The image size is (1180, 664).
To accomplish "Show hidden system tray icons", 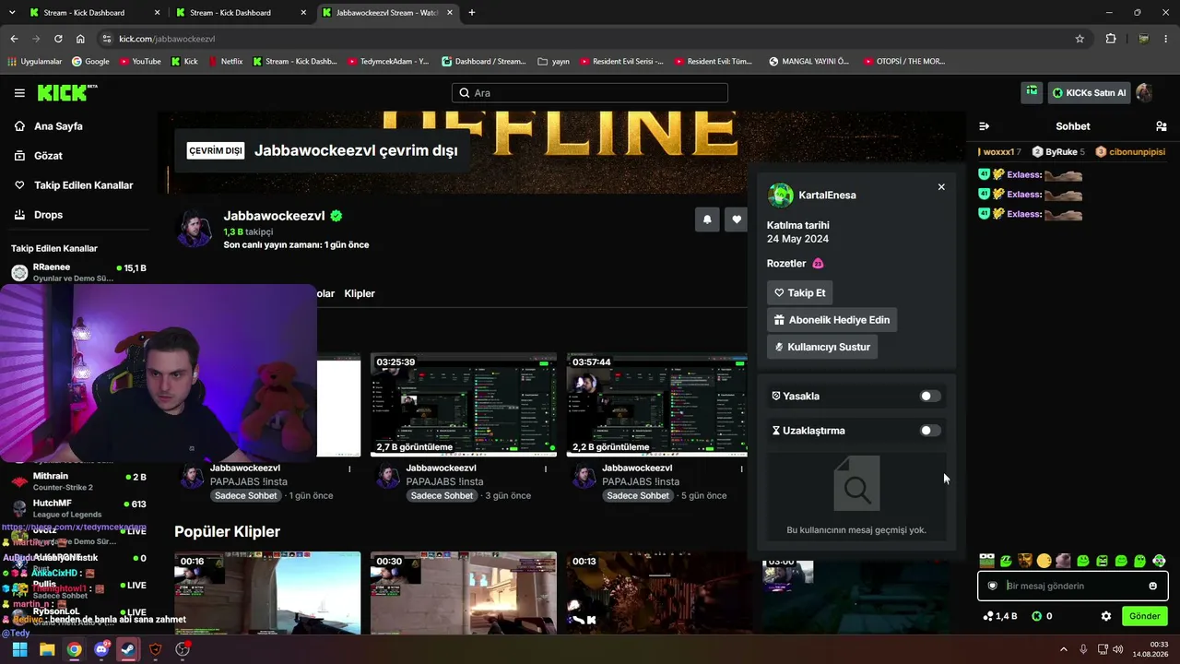I will 1063,649.
